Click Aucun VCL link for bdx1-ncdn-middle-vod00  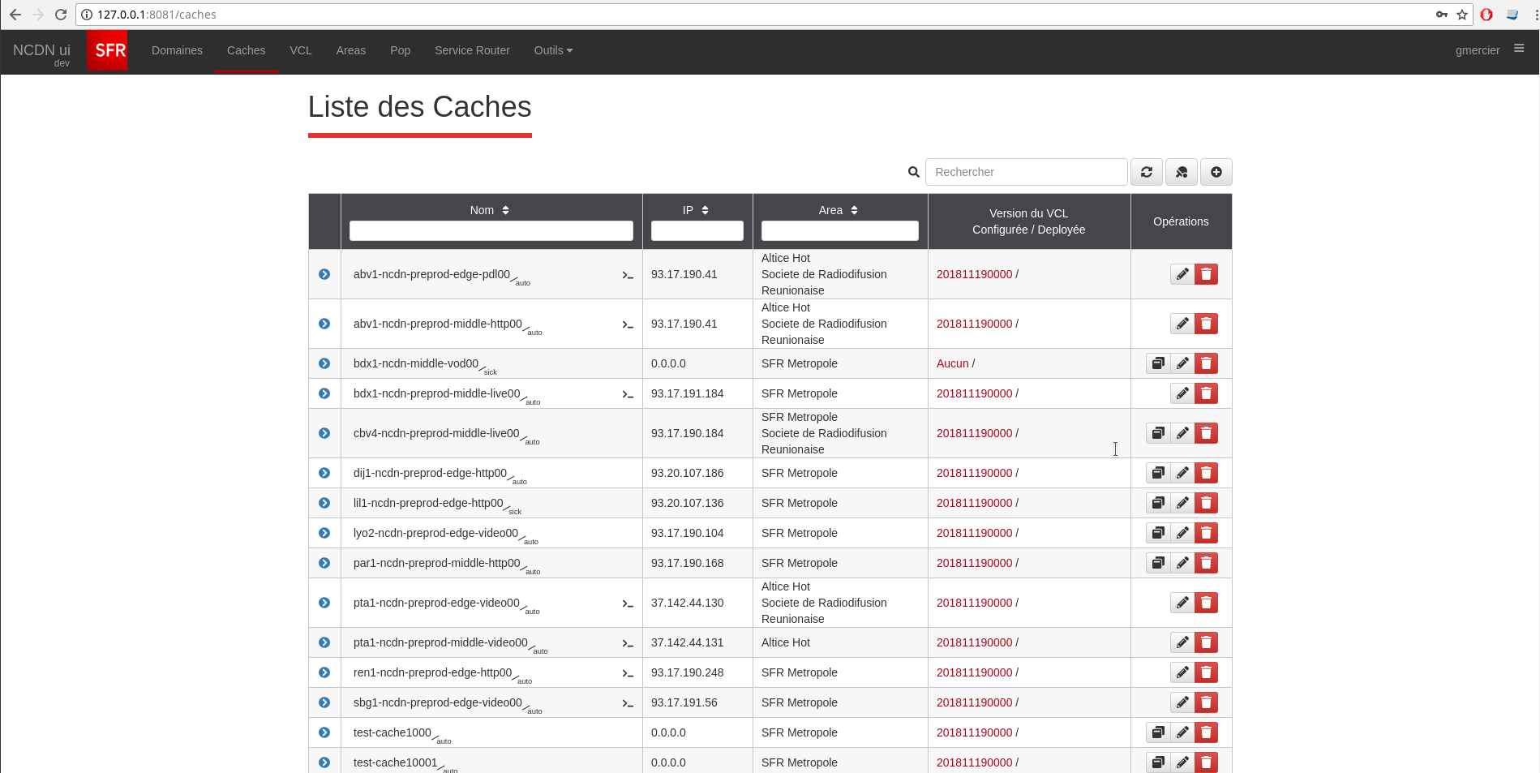[952, 363]
